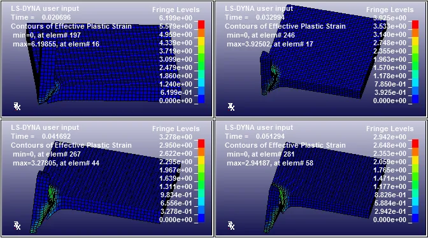Click 'Contours of Effective Plastic Strain' at Time 0.020696
The image size is (428, 238).
pos(71,27)
